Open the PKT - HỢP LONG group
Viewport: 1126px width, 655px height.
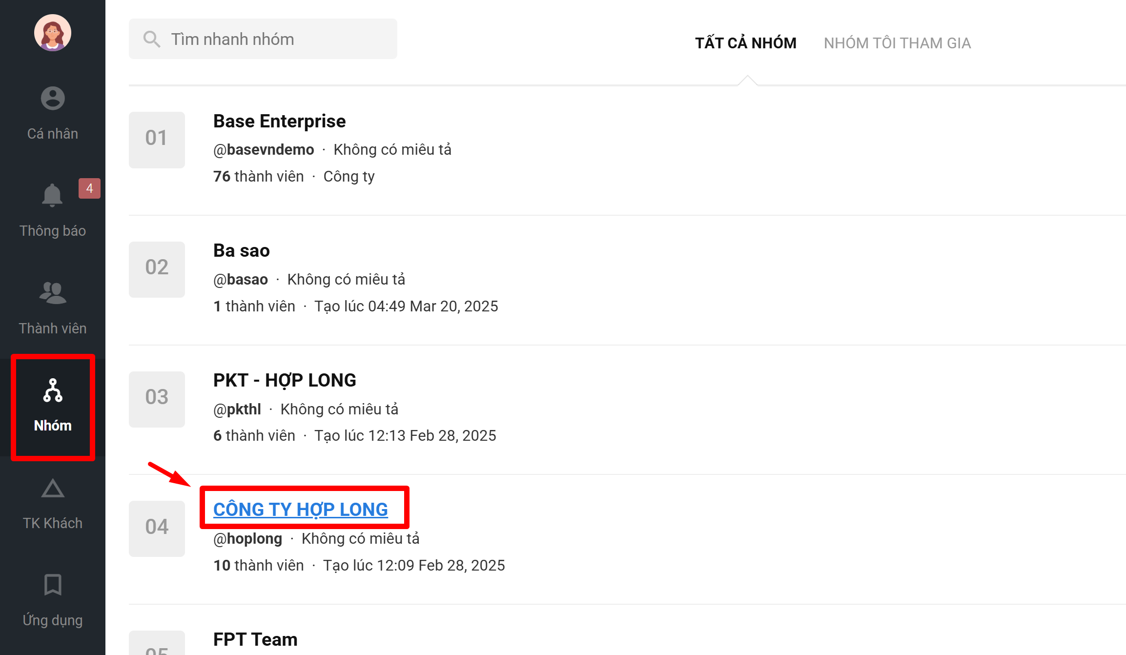coord(285,380)
